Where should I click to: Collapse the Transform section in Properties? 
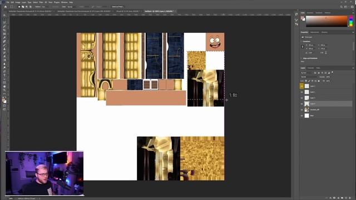click(301, 42)
